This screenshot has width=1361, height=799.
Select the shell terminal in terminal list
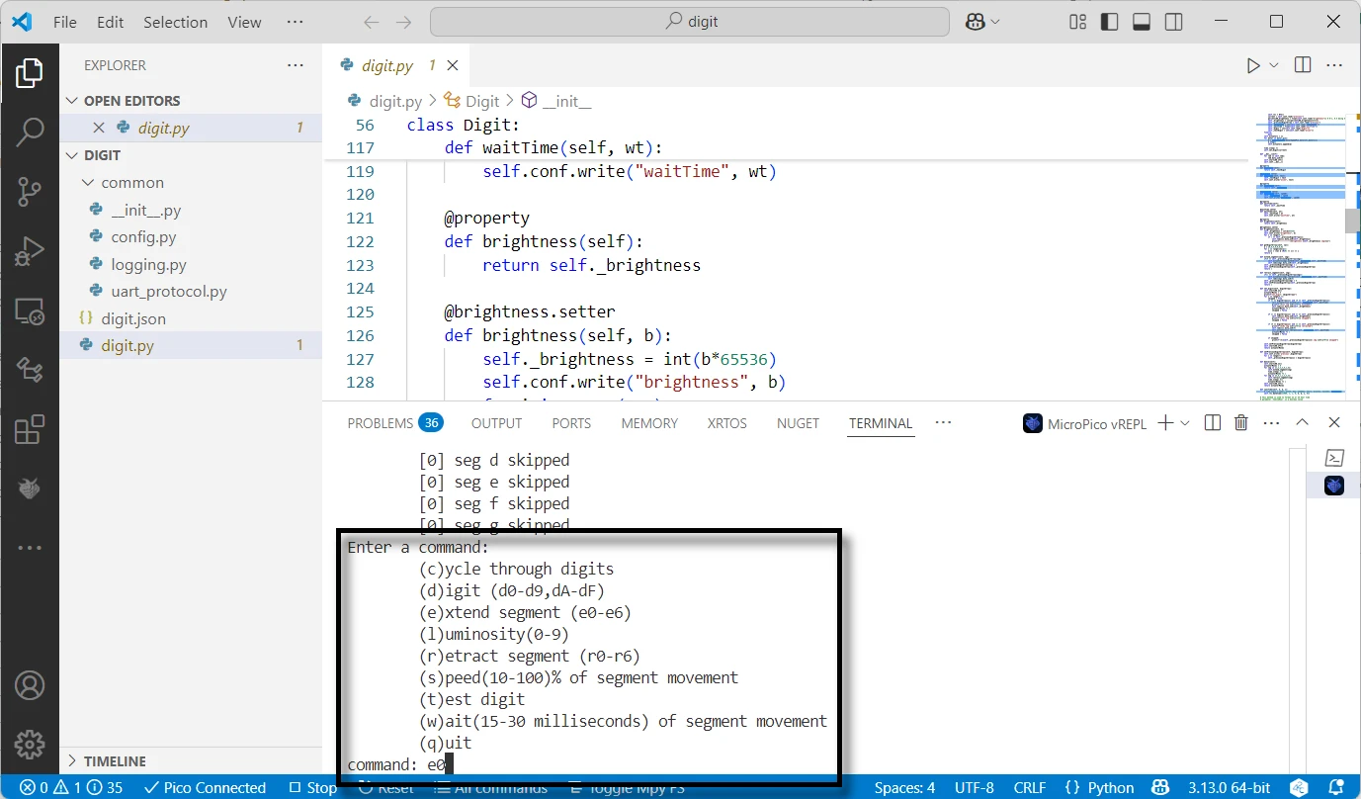click(x=1334, y=458)
